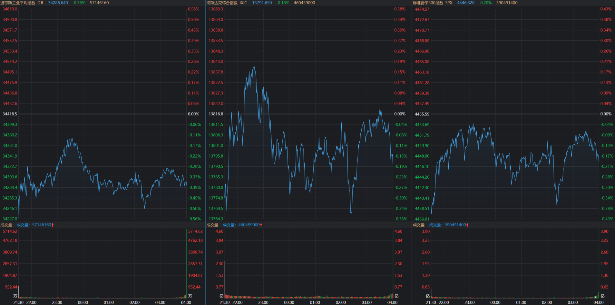The image size is (615, 305).
Task: Click the Dow latest price 34288.640
Action: pyautogui.click(x=58, y=3)
